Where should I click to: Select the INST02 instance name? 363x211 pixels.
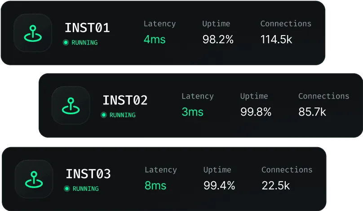pyautogui.click(x=125, y=100)
